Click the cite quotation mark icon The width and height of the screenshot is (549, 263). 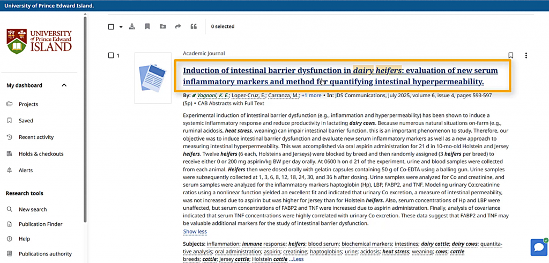194,26
